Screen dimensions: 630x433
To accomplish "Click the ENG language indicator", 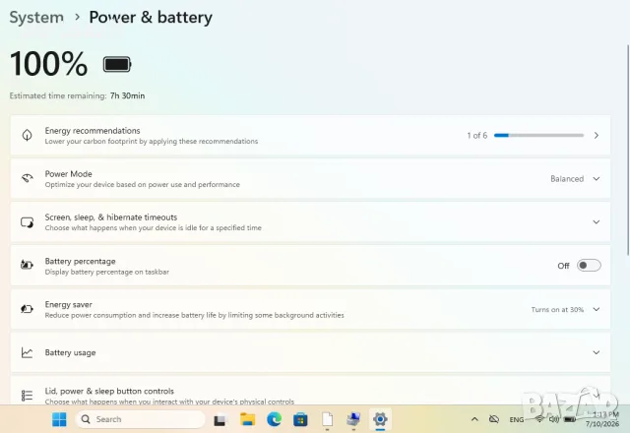I will point(516,420).
